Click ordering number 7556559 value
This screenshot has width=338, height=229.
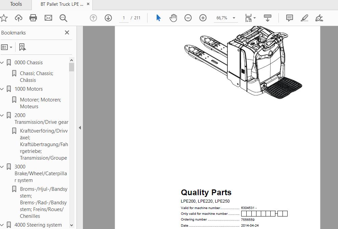[248, 220]
